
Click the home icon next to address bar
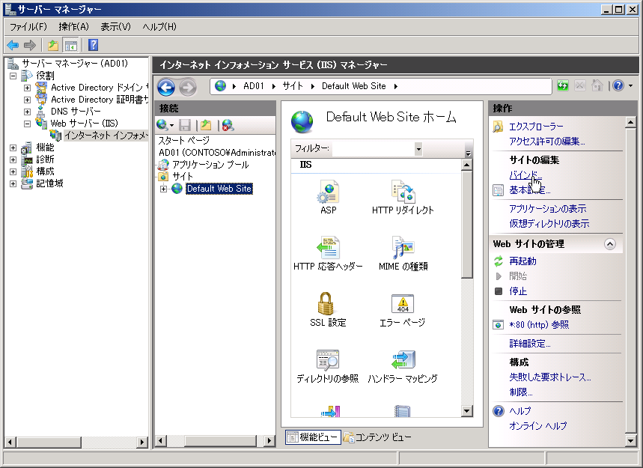pyautogui.click(x=597, y=85)
